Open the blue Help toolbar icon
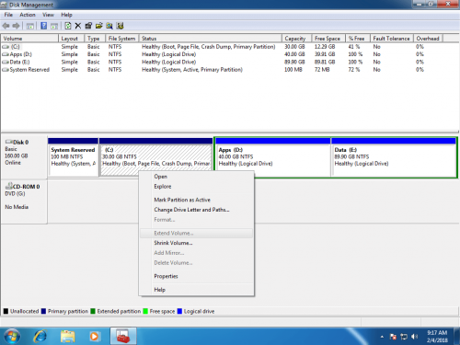 (43, 26)
